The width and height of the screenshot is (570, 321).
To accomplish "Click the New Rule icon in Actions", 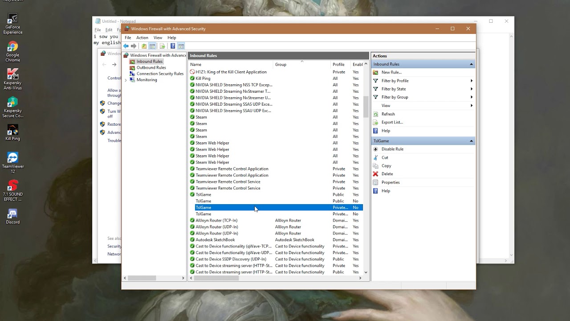I will pyautogui.click(x=375, y=72).
